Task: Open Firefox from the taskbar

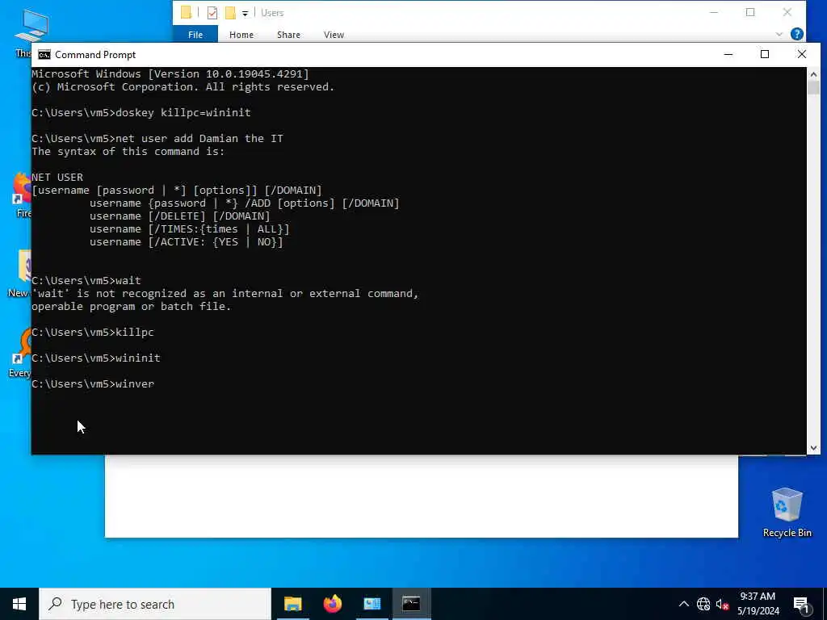Action: coord(332,604)
